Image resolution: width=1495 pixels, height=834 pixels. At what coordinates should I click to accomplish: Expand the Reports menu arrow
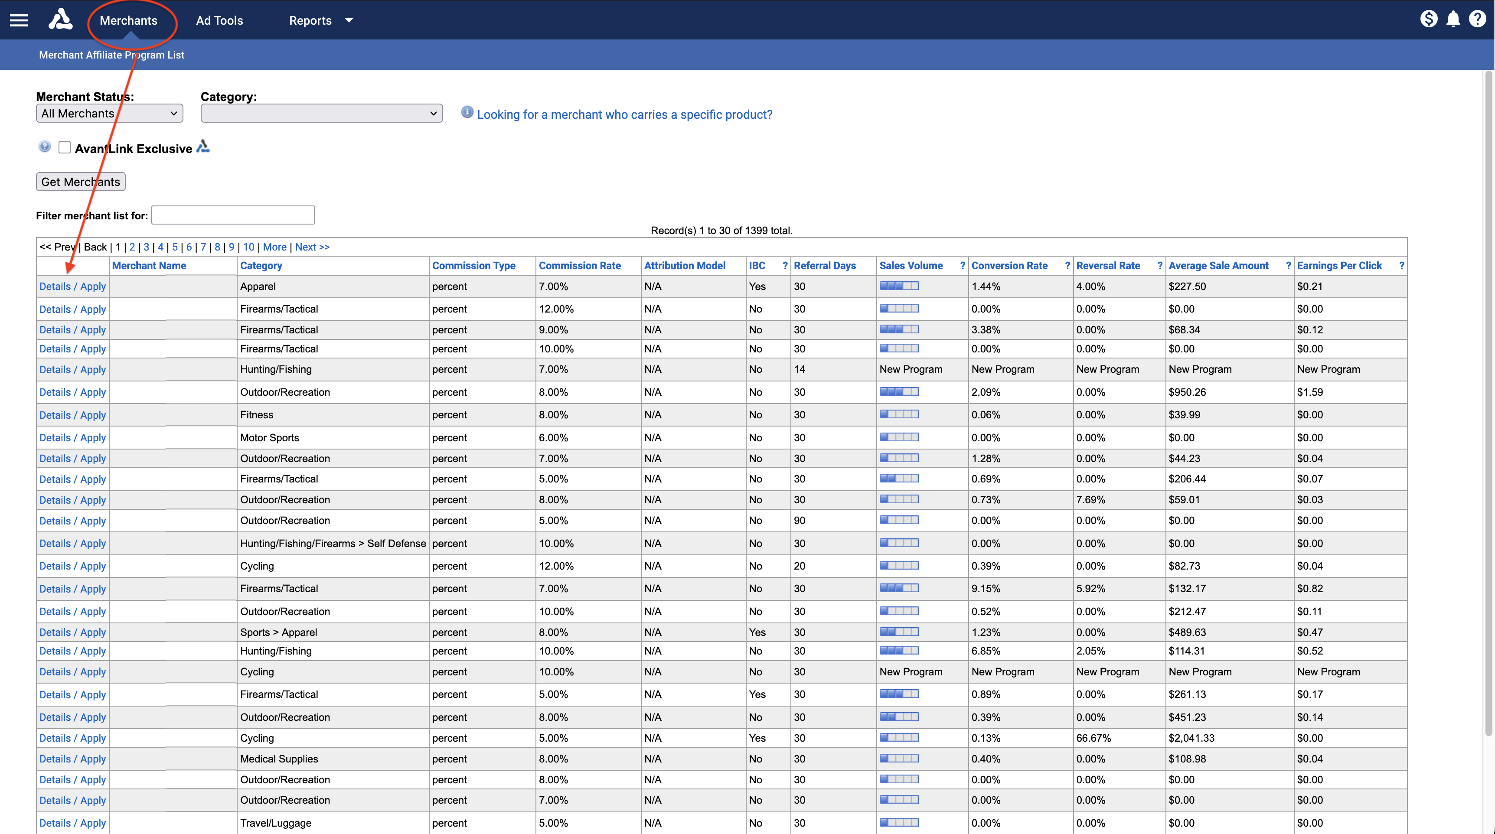tap(349, 20)
